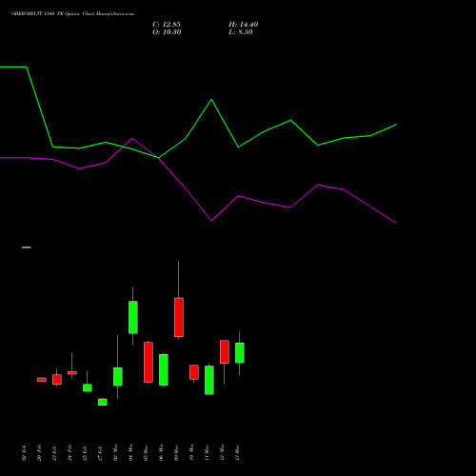
Task: Select the 13 Mar date label
Action: (x=237, y=452)
